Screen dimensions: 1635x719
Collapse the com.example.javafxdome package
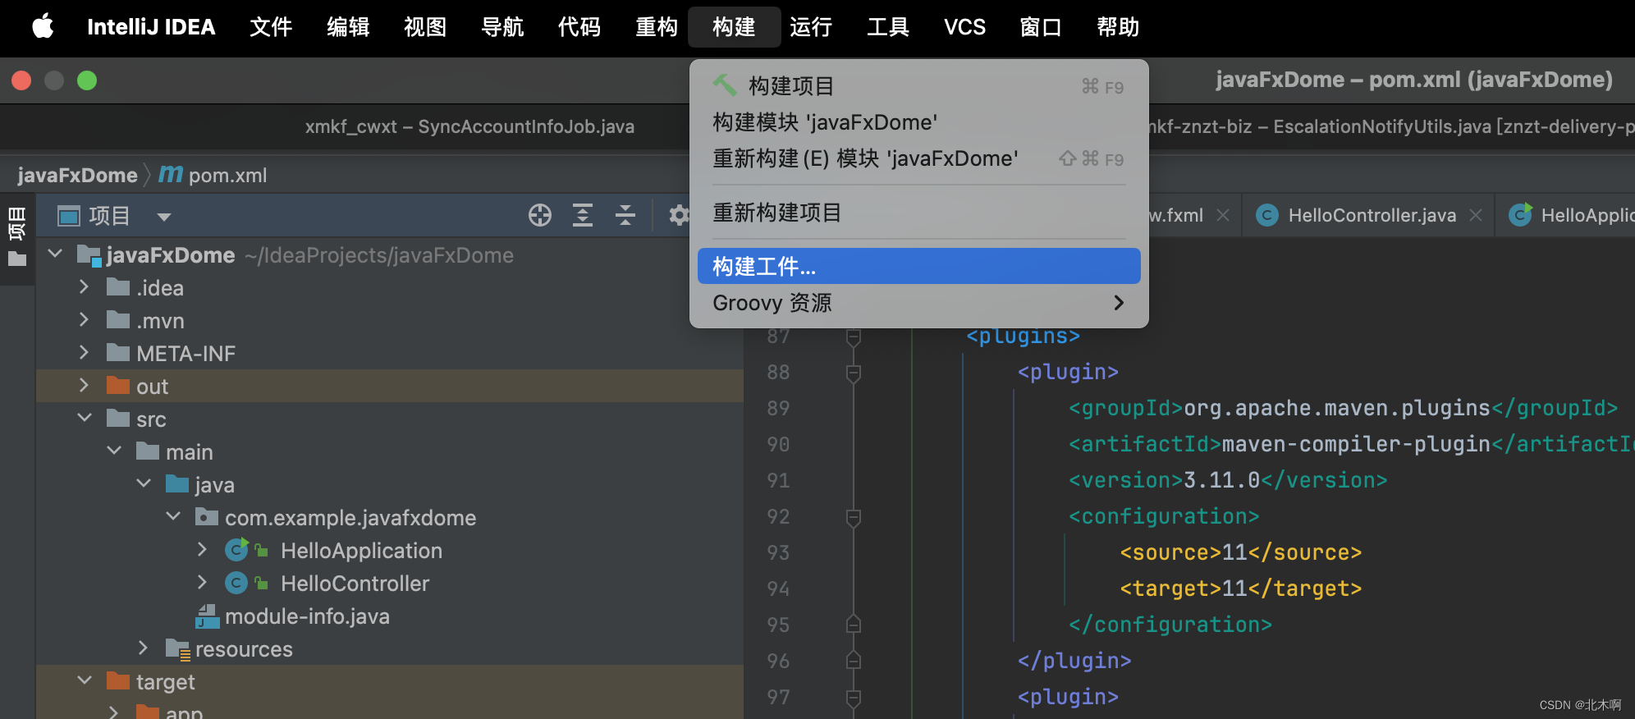point(173,516)
